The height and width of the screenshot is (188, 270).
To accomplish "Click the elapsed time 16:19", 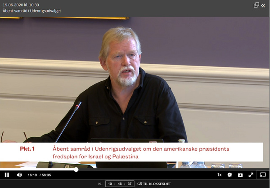I will 32,175.
